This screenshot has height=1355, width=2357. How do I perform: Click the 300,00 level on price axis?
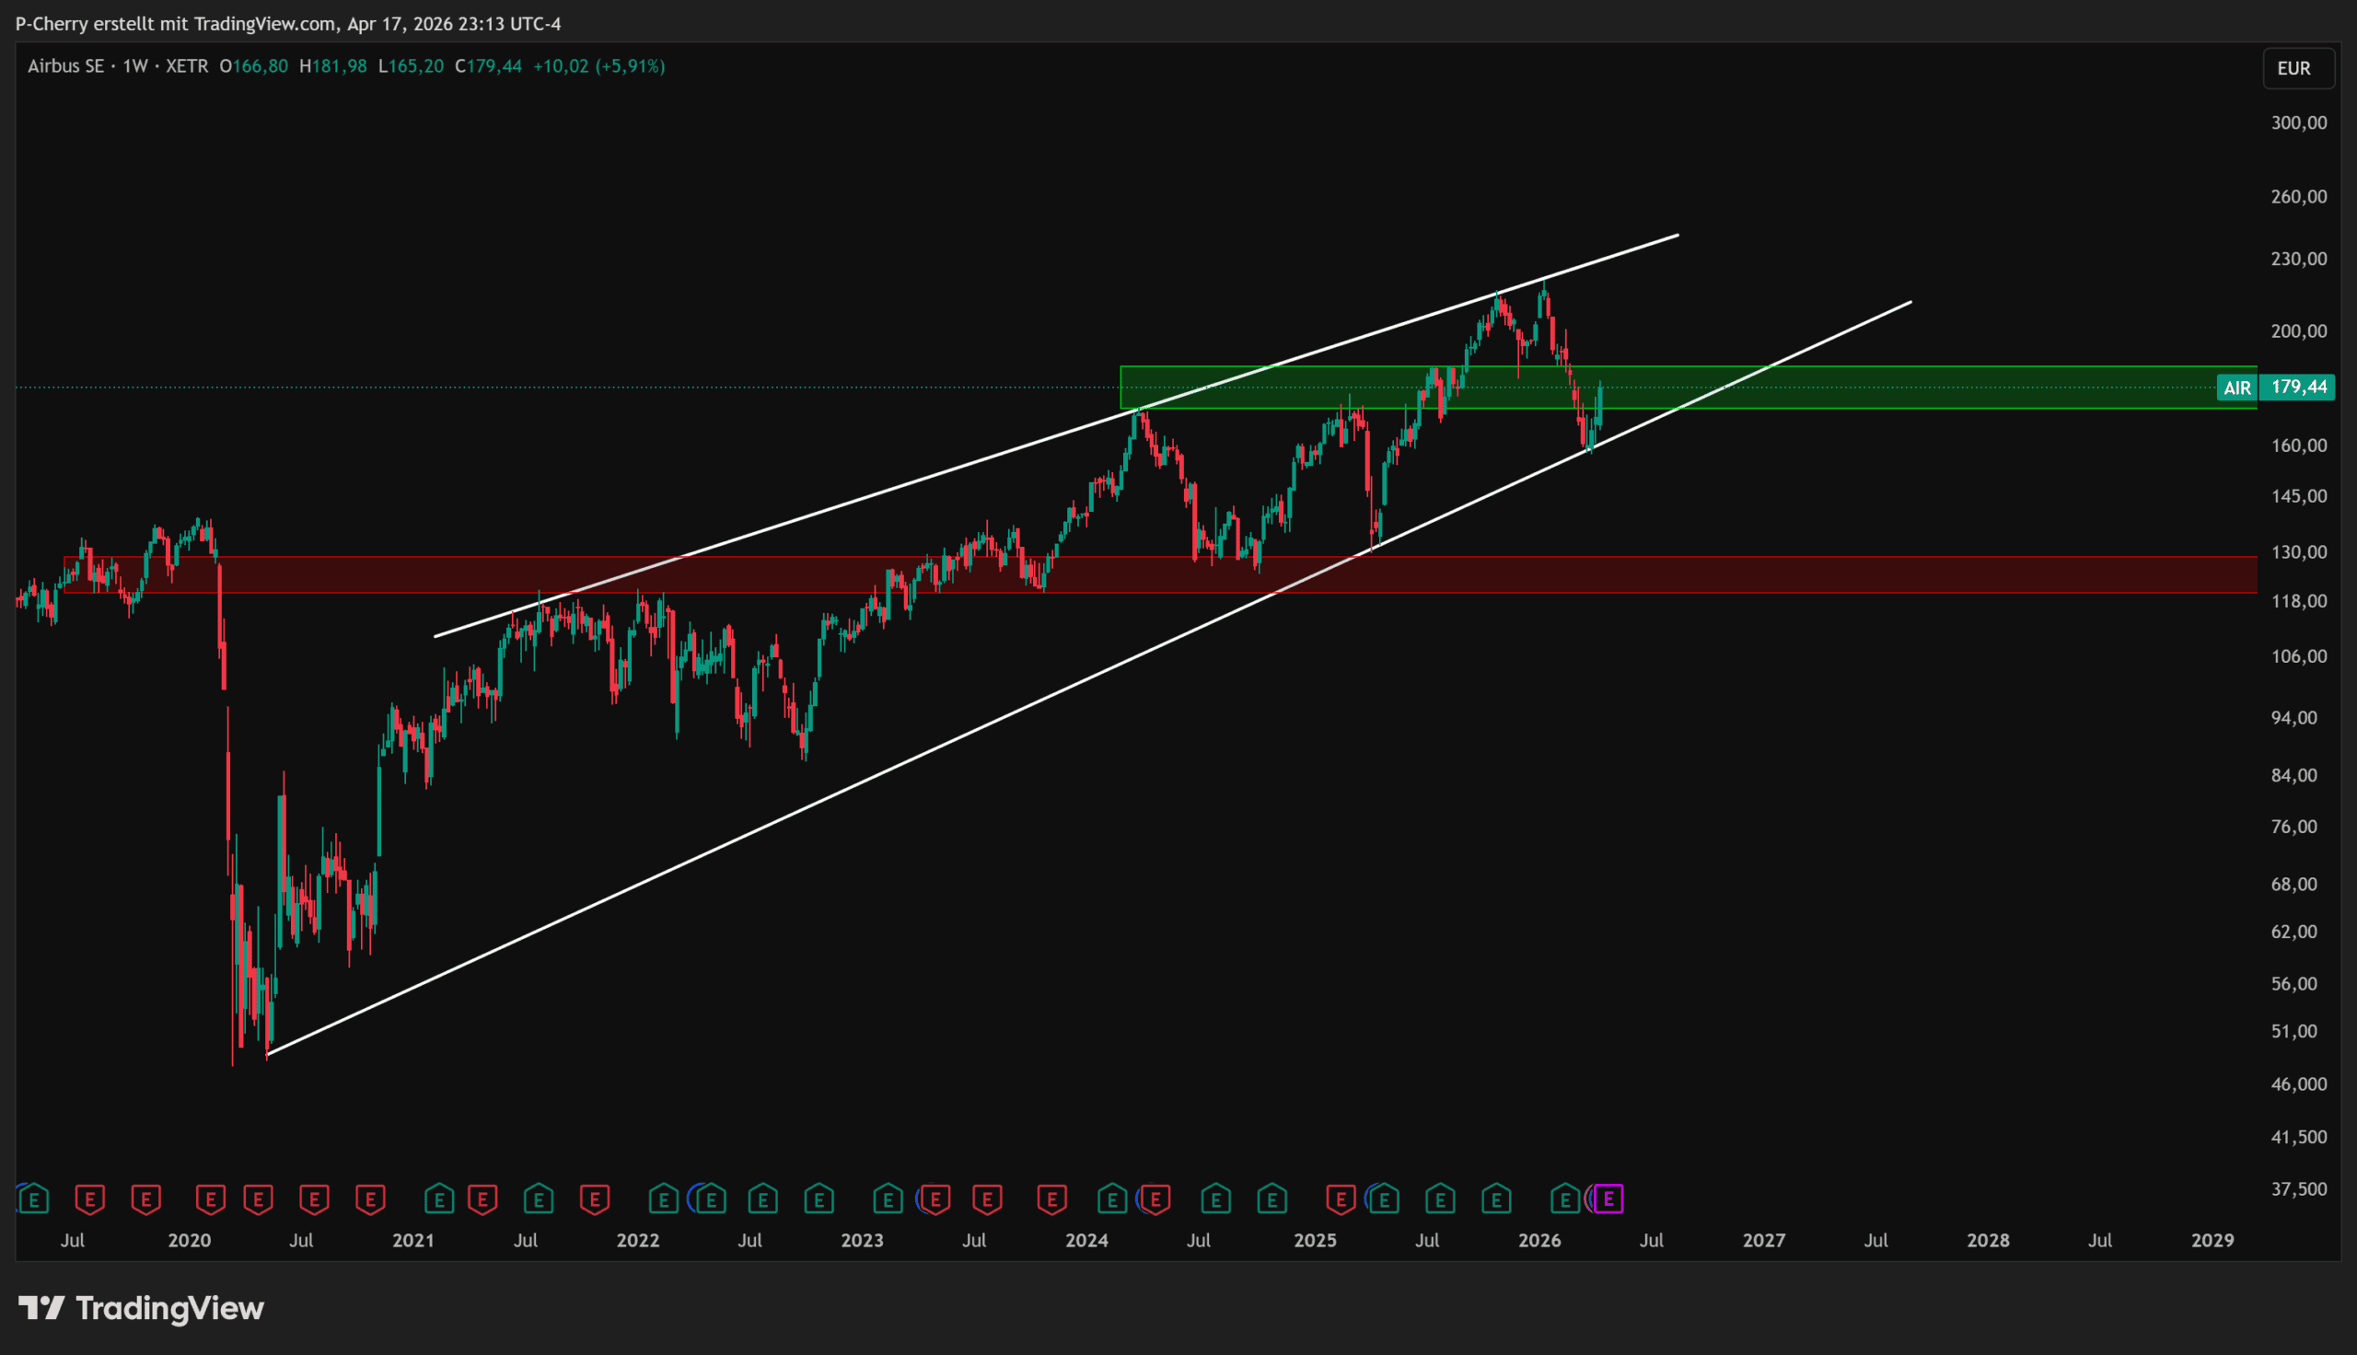pos(2297,122)
